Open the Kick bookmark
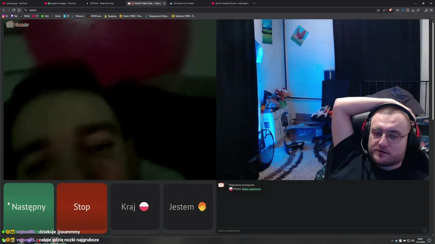Viewport: 435px width, 244px height. [45, 16]
